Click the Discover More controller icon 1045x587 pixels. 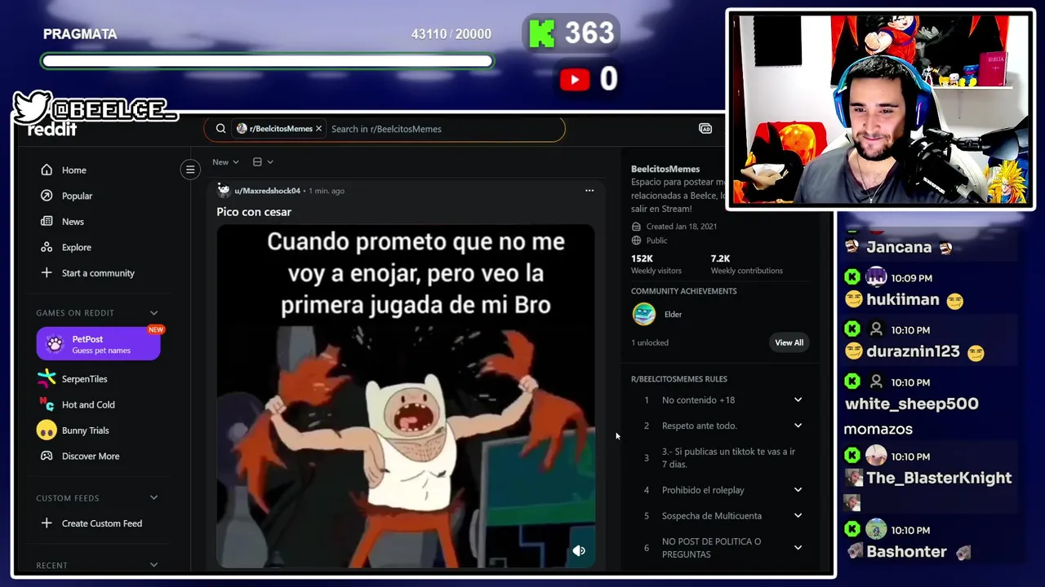[x=47, y=456]
